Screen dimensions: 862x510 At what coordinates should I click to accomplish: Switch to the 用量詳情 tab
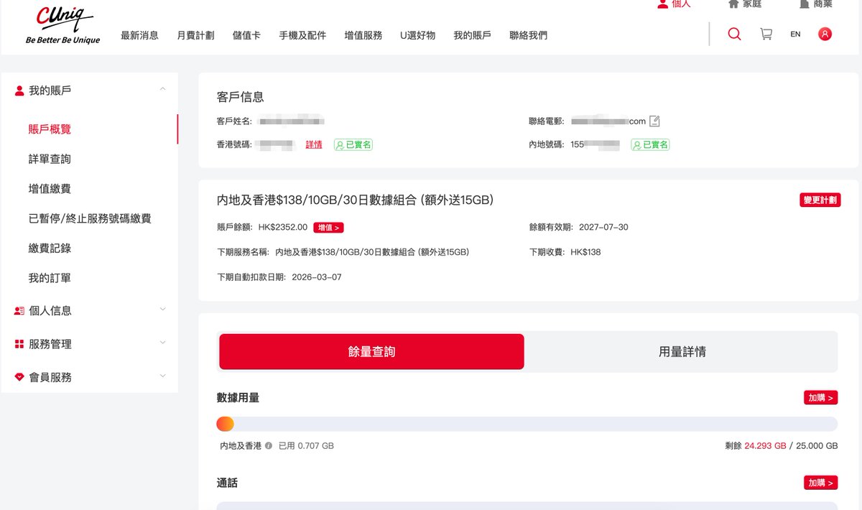pos(682,351)
